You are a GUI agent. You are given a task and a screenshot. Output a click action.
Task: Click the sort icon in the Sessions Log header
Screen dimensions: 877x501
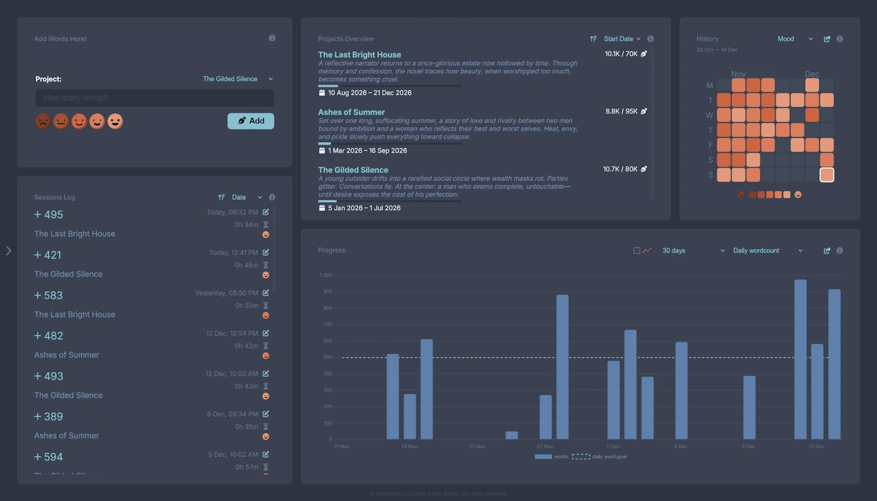222,197
